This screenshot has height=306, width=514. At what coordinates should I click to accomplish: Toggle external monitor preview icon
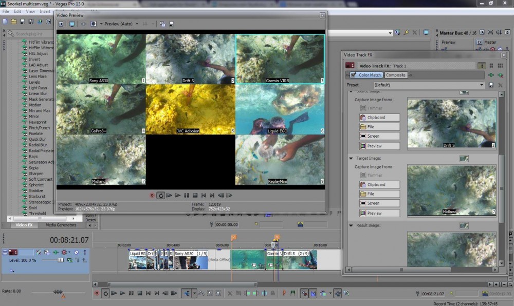[x=72, y=24]
